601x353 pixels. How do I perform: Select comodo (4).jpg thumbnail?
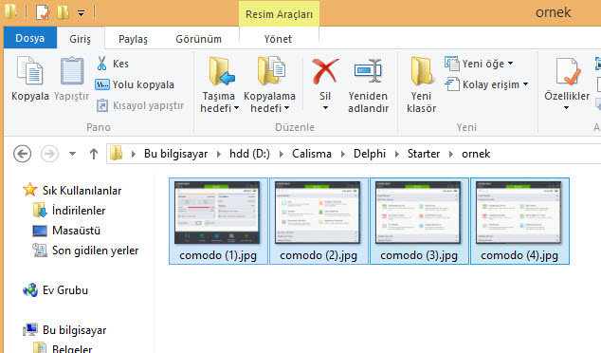click(x=519, y=221)
